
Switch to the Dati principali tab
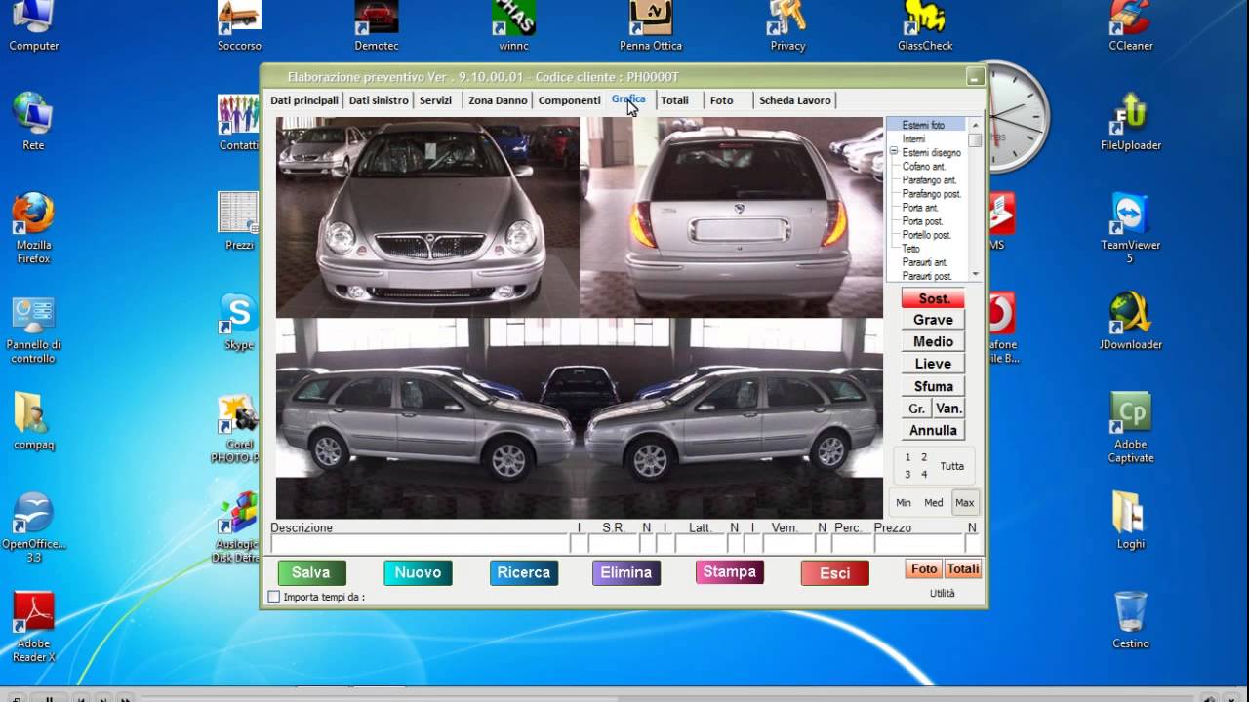pyautogui.click(x=304, y=100)
